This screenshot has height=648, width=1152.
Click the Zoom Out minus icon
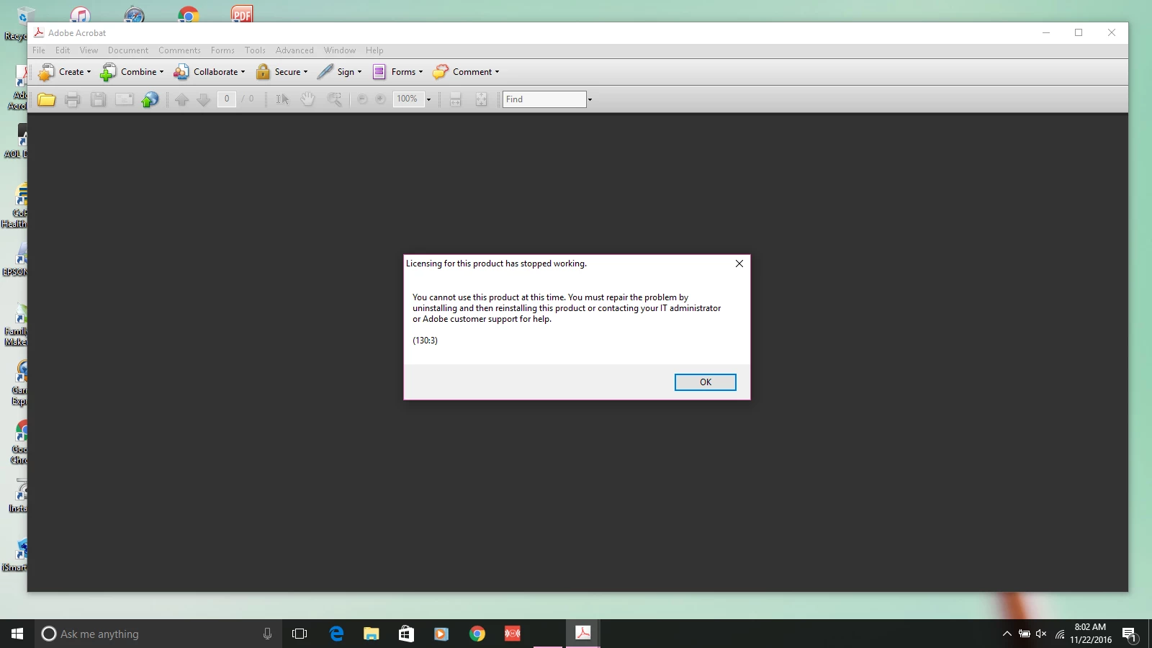pyautogui.click(x=362, y=99)
